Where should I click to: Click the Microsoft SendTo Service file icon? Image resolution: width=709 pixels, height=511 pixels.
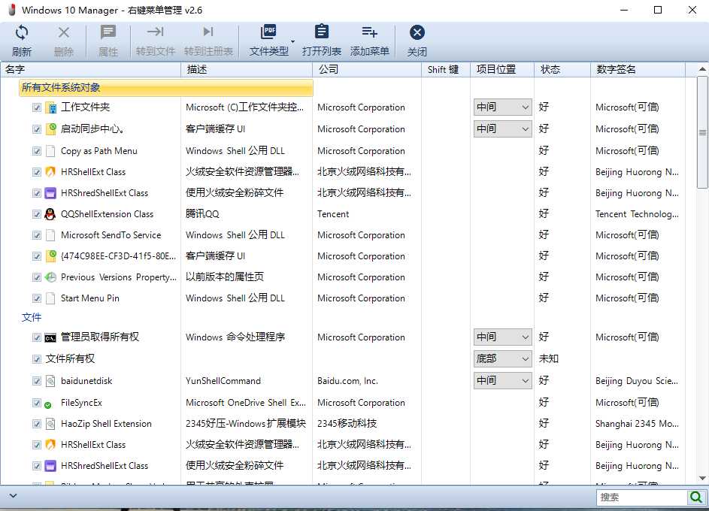50,235
